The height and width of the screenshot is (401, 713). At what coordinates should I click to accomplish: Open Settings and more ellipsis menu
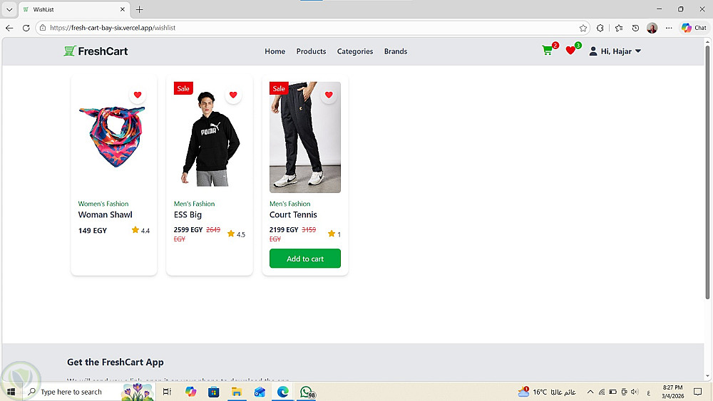pyautogui.click(x=669, y=28)
